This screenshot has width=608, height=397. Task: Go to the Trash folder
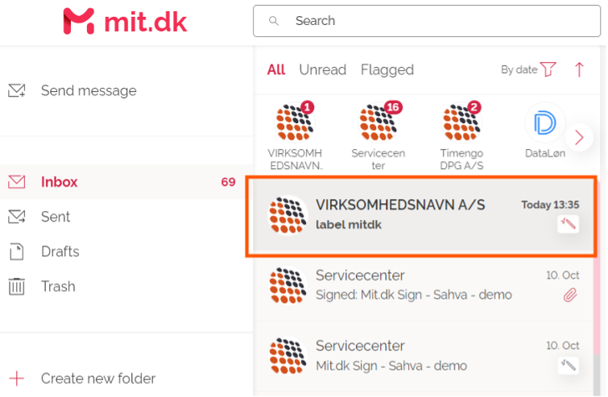[58, 286]
